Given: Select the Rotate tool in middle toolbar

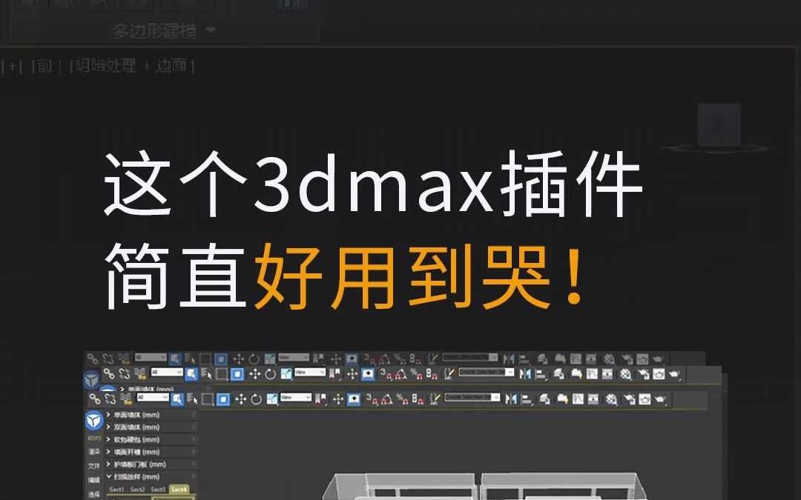Looking at the screenshot, I should click(x=270, y=374).
